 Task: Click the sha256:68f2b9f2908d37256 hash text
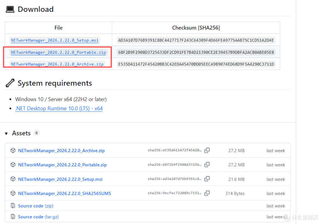click(174, 165)
